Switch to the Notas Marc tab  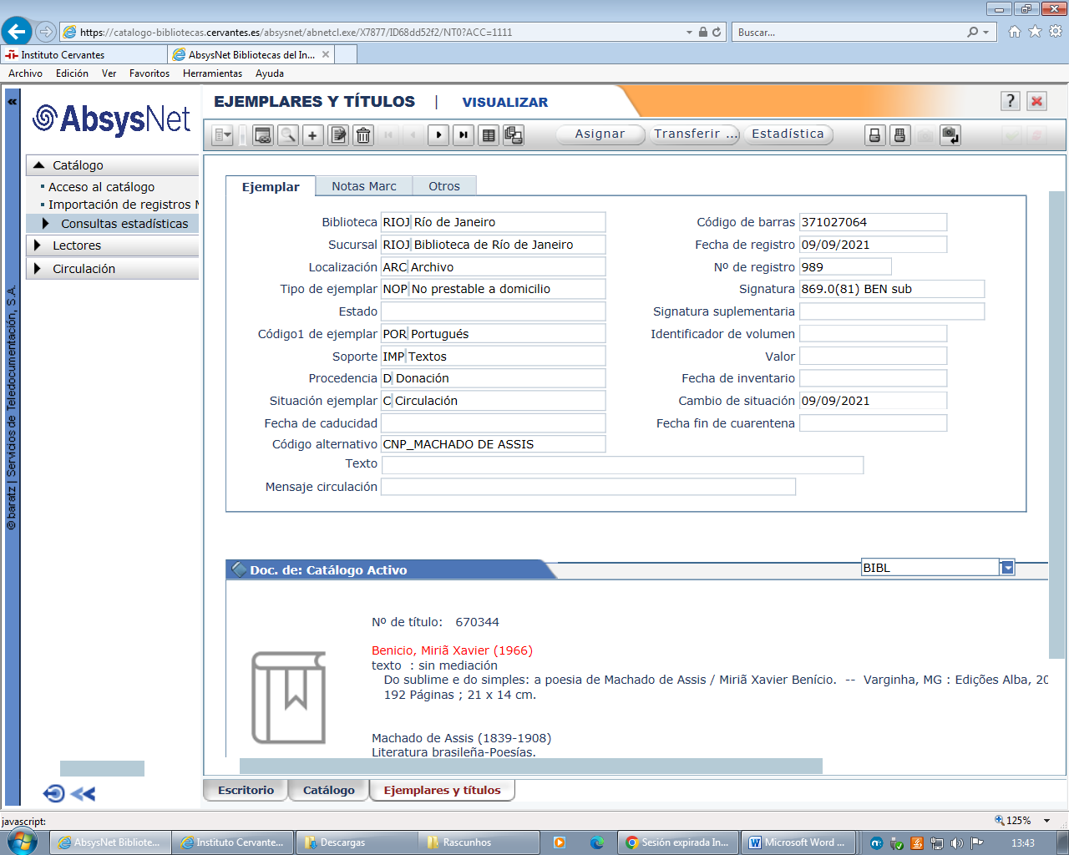tap(363, 186)
